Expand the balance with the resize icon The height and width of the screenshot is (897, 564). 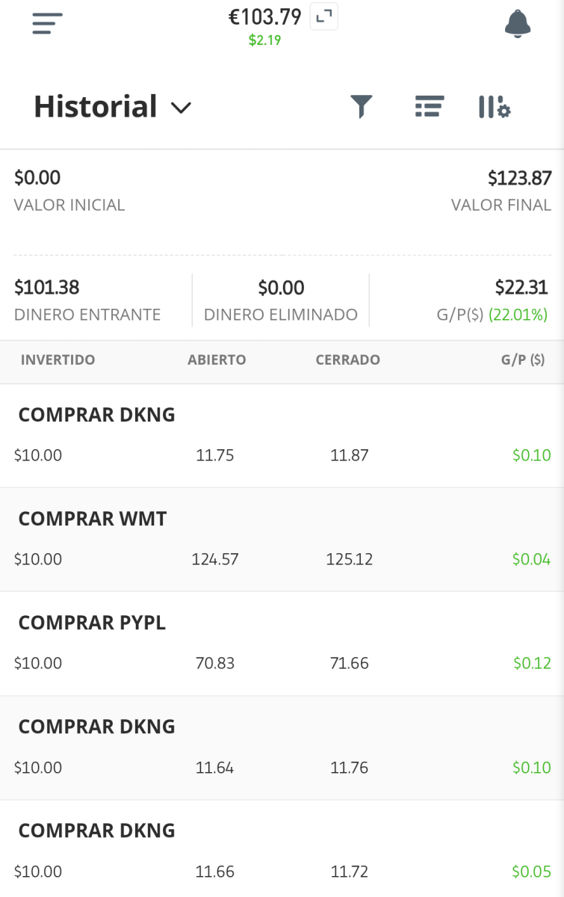(x=323, y=17)
